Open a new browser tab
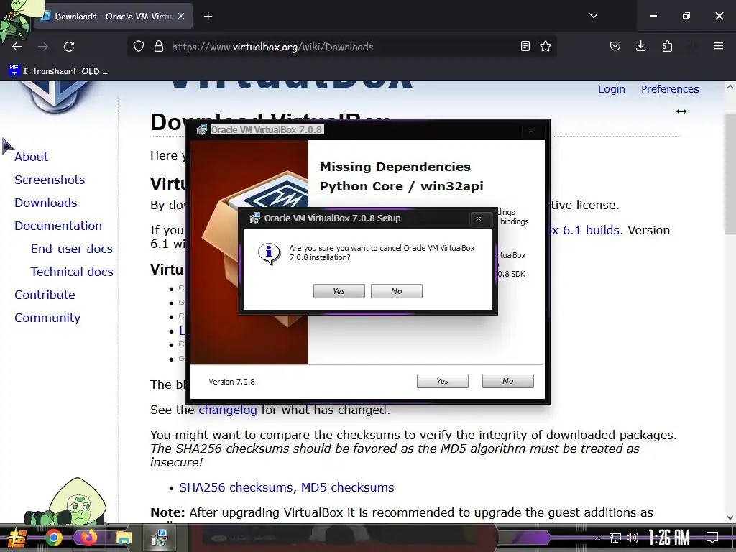This screenshot has width=736, height=552. point(208,17)
